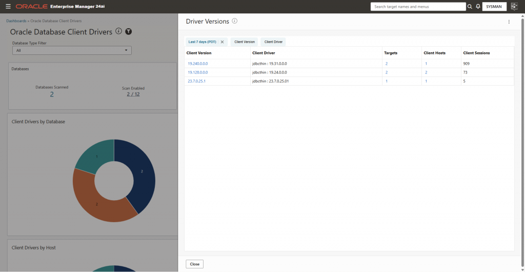This screenshot has width=525, height=272.
Task: Click the teal donut chart segment
Action: 96,156
